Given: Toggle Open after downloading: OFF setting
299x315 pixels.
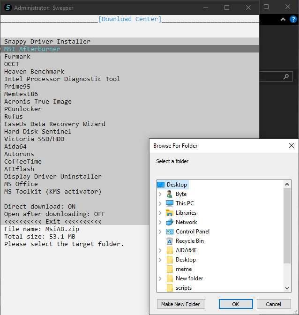Looking at the screenshot, I should tap(55, 214).
